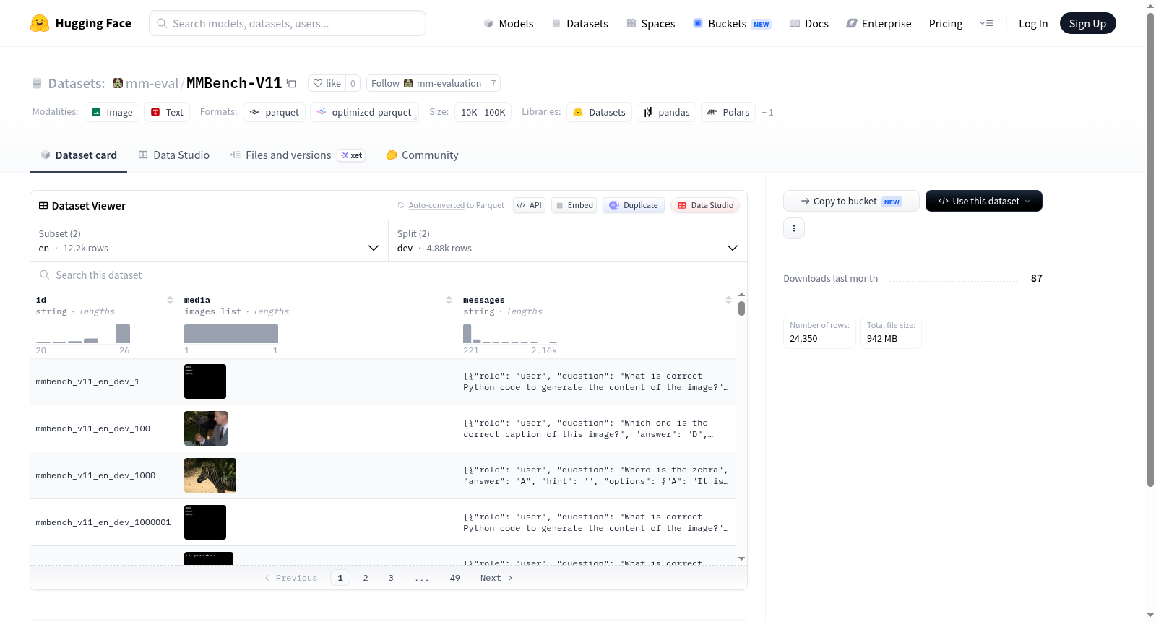Screen dimensions: 1156x622
Task: Follow mm-evaluation organization
Action: (x=426, y=83)
